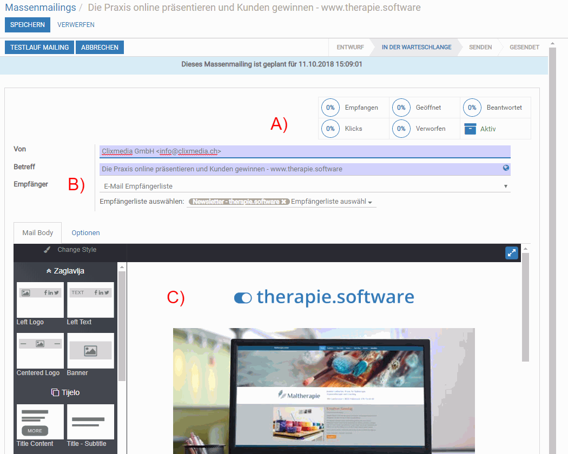The image size is (568, 454).
Task: Remove the Newsletter - therapie.software tag
Action: 284,202
